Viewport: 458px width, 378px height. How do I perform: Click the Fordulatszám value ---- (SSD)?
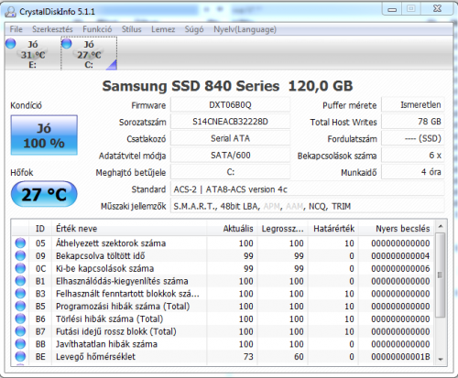click(x=413, y=138)
